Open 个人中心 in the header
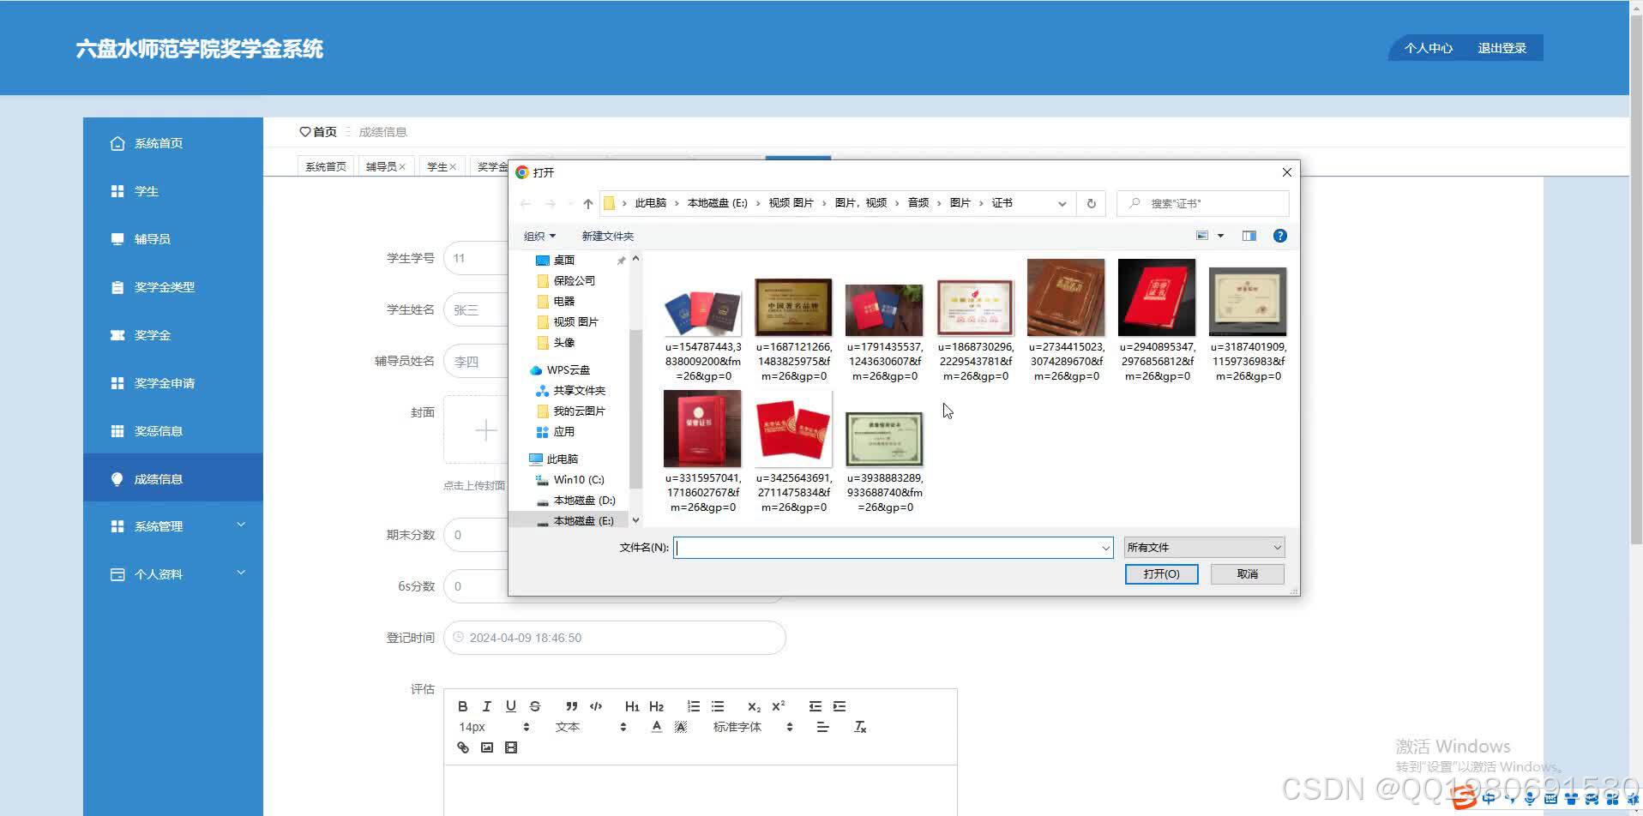This screenshot has height=816, width=1643. pyautogui.click(x=1428, y=48)
